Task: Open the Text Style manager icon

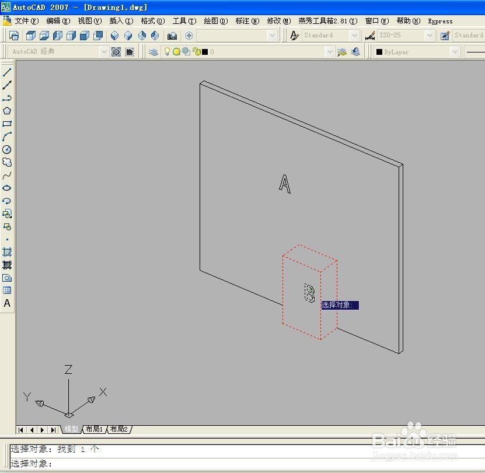Action: tap(294, 36)
